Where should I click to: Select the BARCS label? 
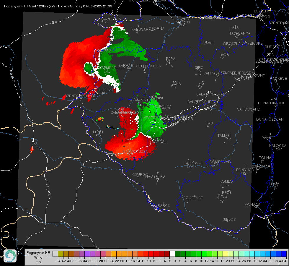point(164,205)
